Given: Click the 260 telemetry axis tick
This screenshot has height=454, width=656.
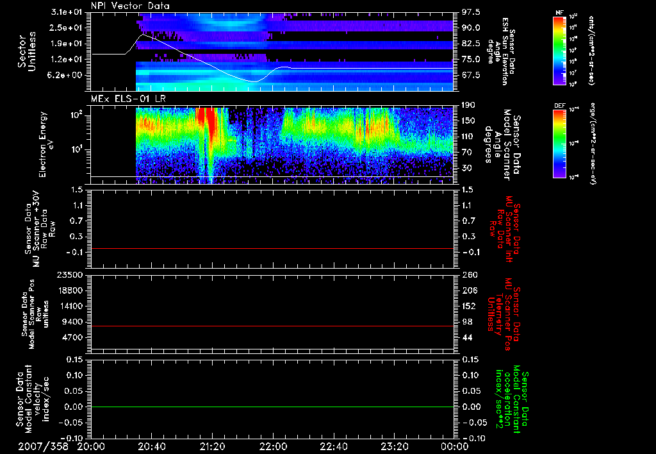Looking at the screenshot, I should 469,275.
